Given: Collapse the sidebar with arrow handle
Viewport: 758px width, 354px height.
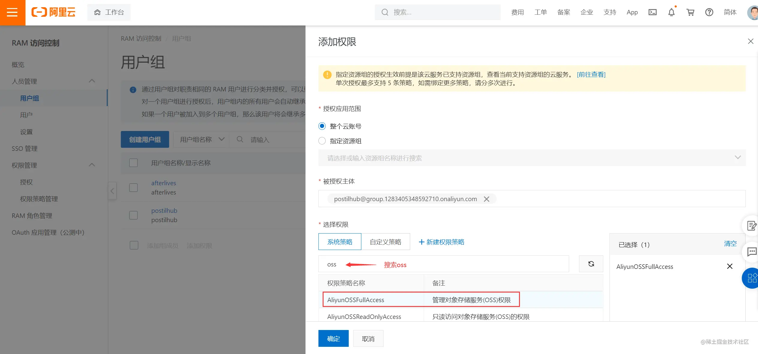Looking at the screenshot, I should [x=112, y=191].
